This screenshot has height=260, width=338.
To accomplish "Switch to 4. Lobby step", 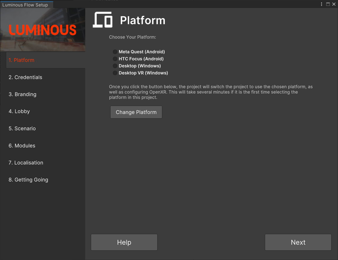I will 19,111.
